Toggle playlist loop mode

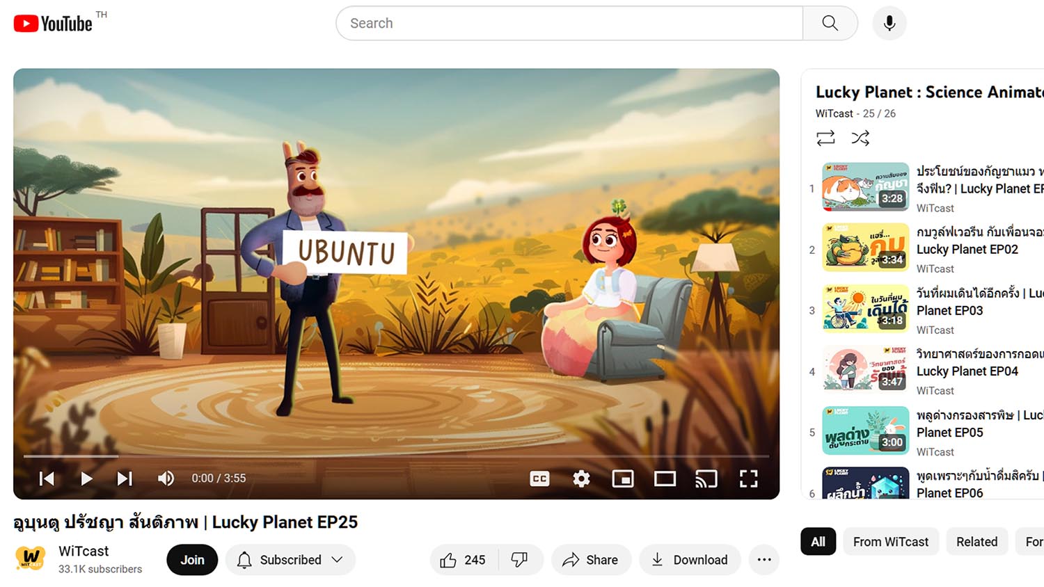(x=825, y=138)
